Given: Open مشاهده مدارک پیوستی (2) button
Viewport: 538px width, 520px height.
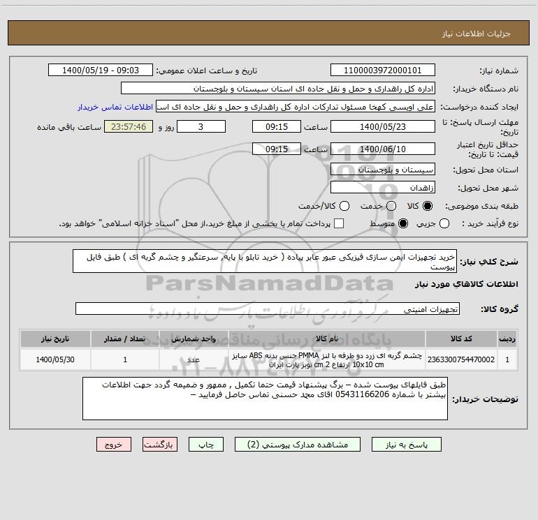Looking at the screenshot, I should point(298,445).
